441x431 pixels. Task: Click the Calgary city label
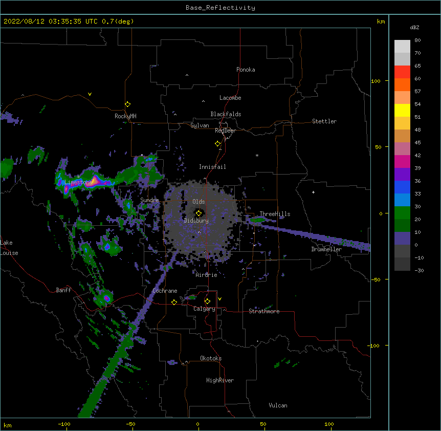coord(205,309)
